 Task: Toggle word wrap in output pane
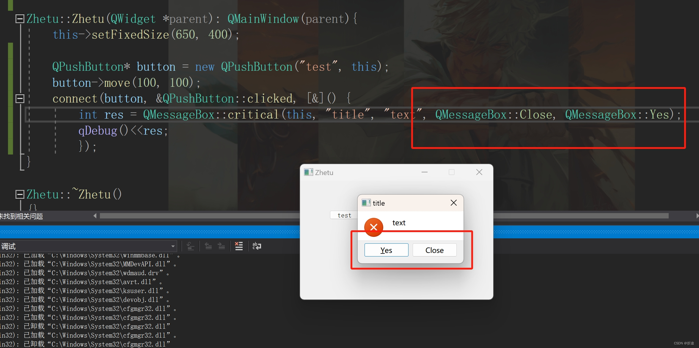click(x=257, y=246)
